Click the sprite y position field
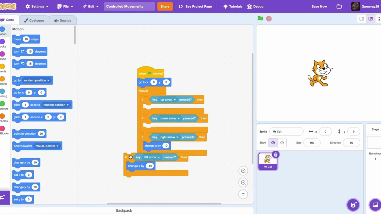 [x=354, y=131]
